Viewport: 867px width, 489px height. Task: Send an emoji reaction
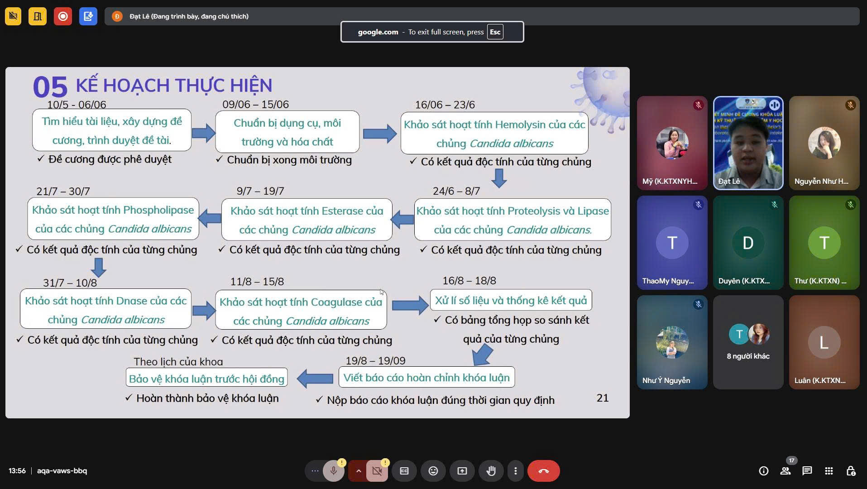(433, 471)
